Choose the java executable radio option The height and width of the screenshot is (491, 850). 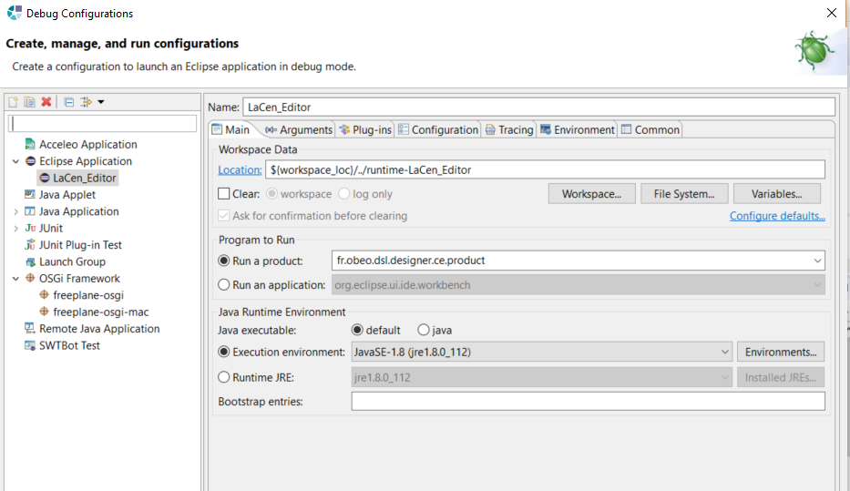[424, 330]
